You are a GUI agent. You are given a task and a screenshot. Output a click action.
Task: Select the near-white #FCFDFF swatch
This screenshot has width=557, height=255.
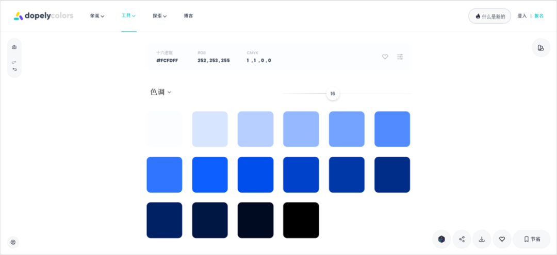pos(165,129)
